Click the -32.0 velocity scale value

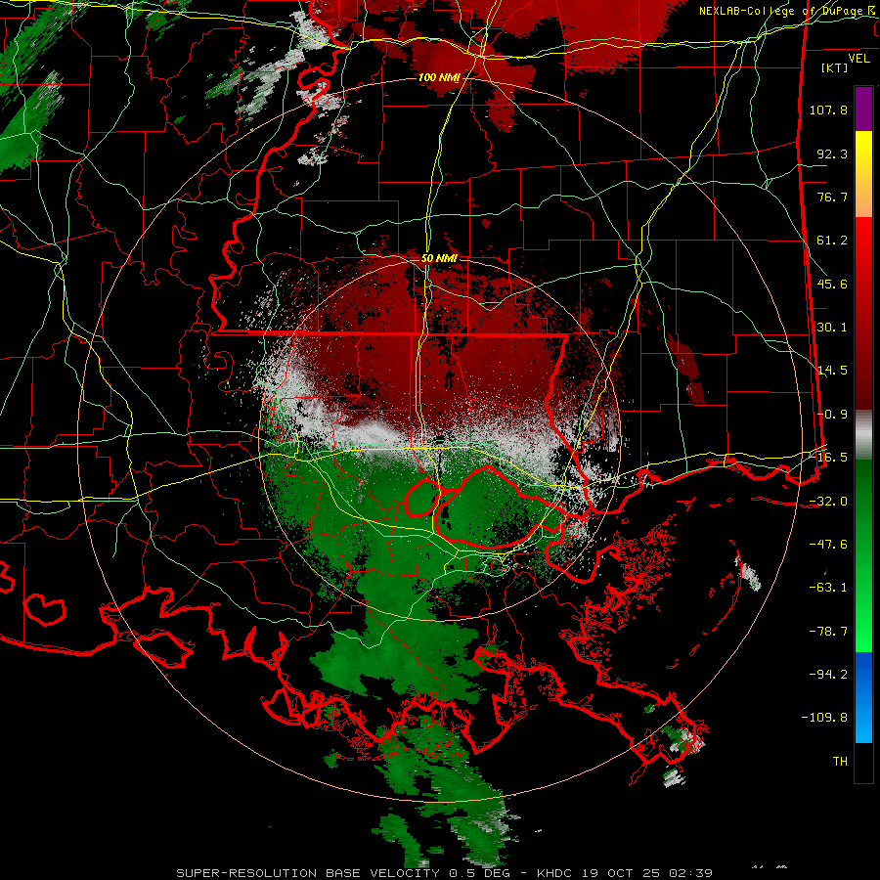(x=828, y=502)
